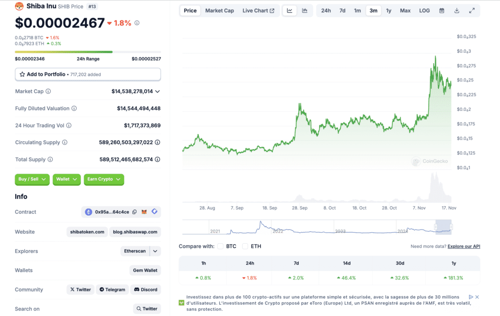Viewport: 500px width, 316px height.
Task: Click the chart navigator right handle
Action: [x=451, y=227]
